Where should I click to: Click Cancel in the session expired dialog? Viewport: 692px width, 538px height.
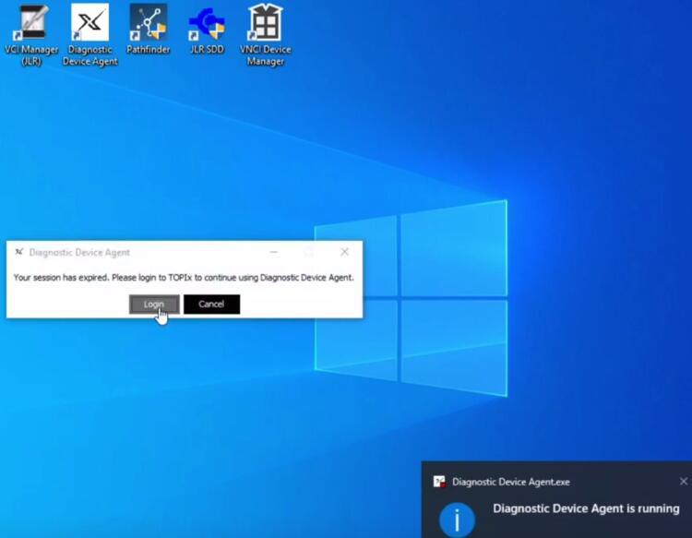212,305
